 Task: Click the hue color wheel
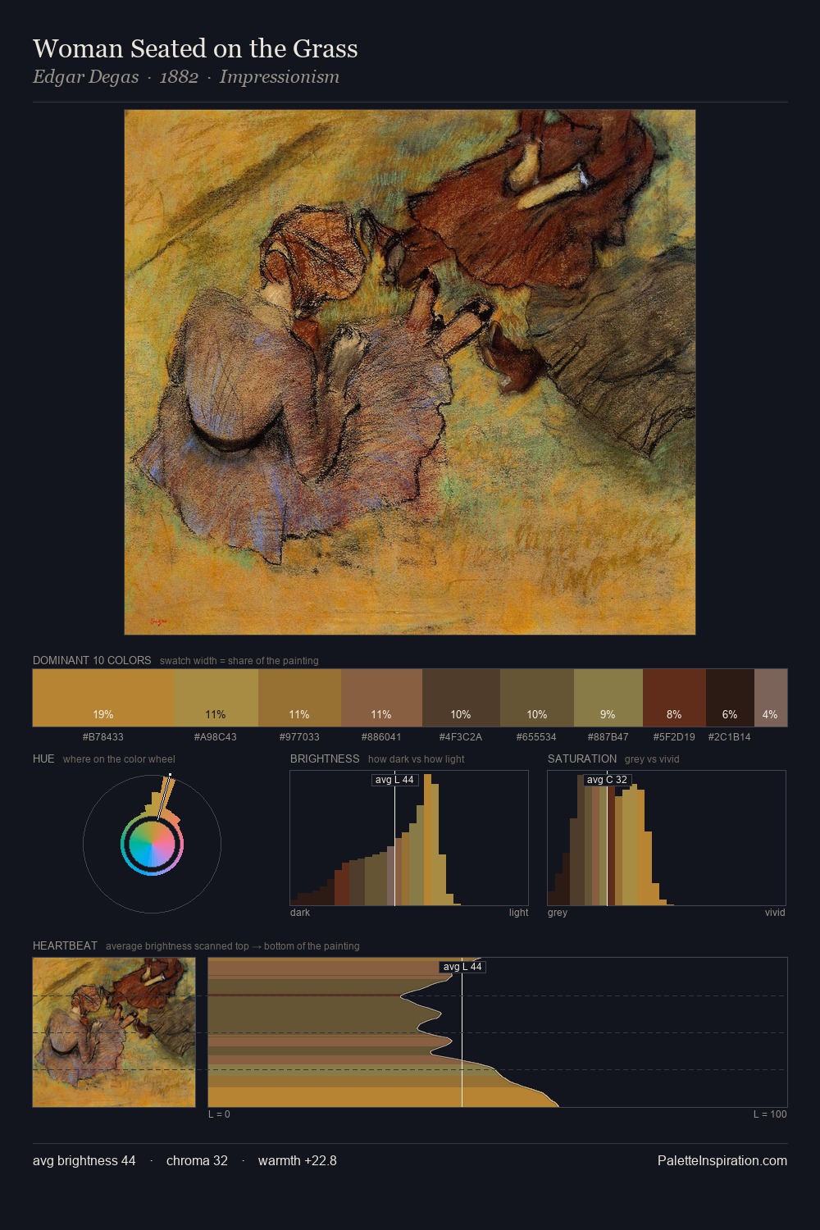(152, 844)
